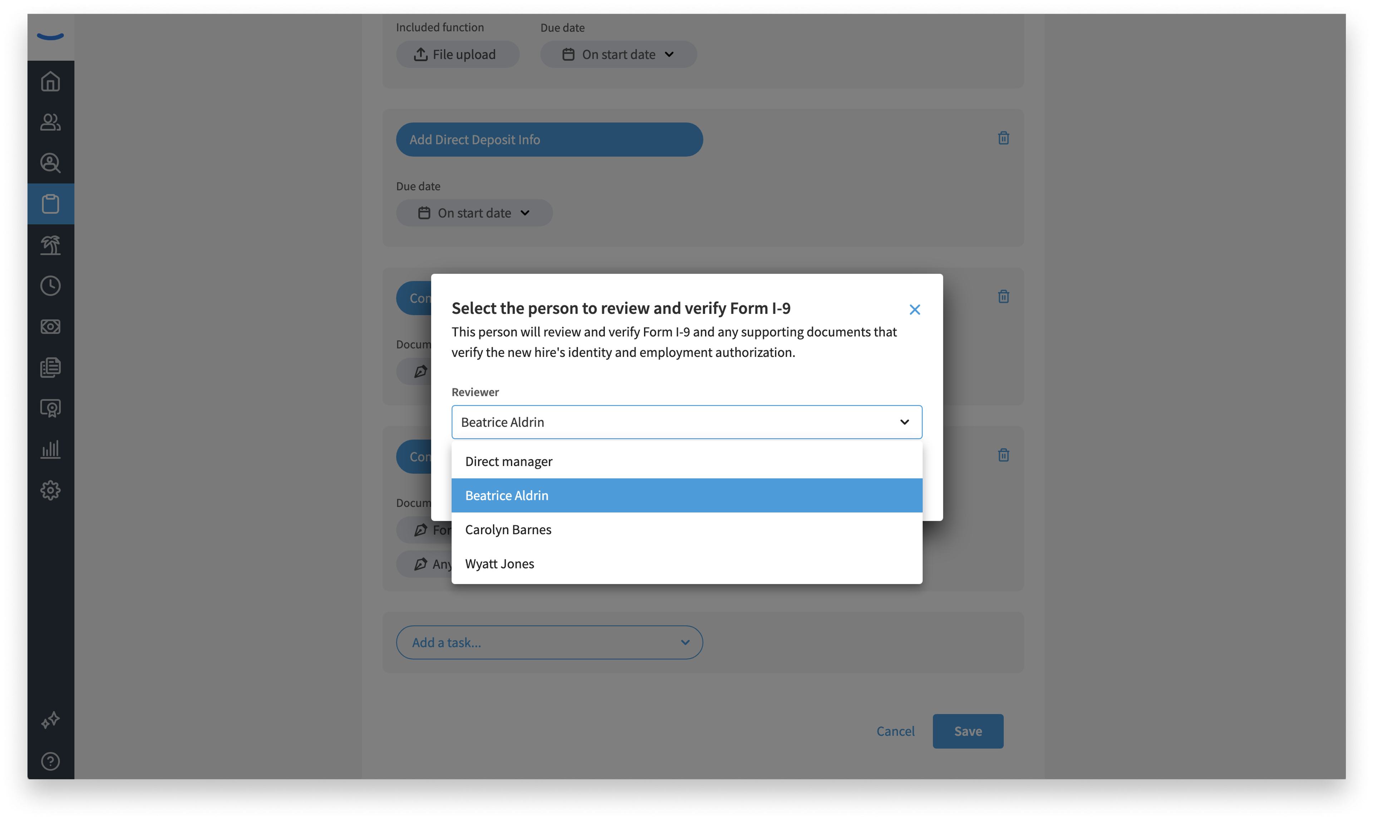
Task: Close the Form I-9 reviewer dialog
Action: pyautogui.click(x=914, y=309)
